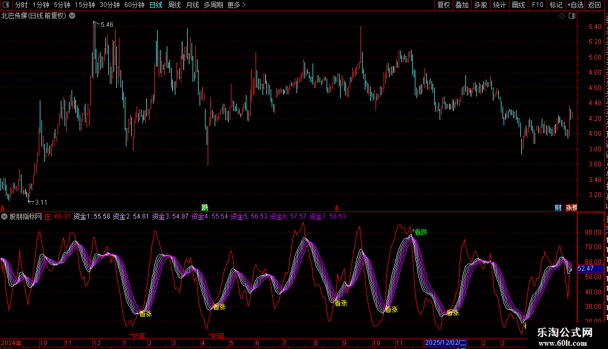Screen dimensions: 608x349
Task: Toggle 复权 price adjustment
Action: 443,5
